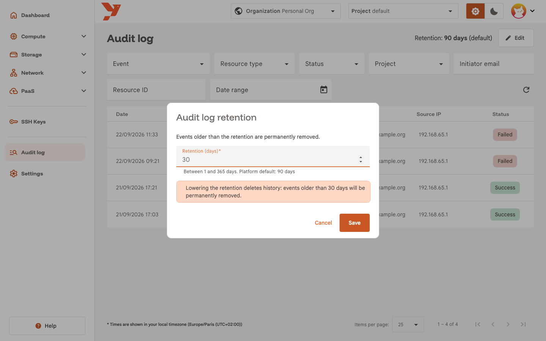
Task: Expand the Compute sidebar section
Action: [x=47, y=36]
